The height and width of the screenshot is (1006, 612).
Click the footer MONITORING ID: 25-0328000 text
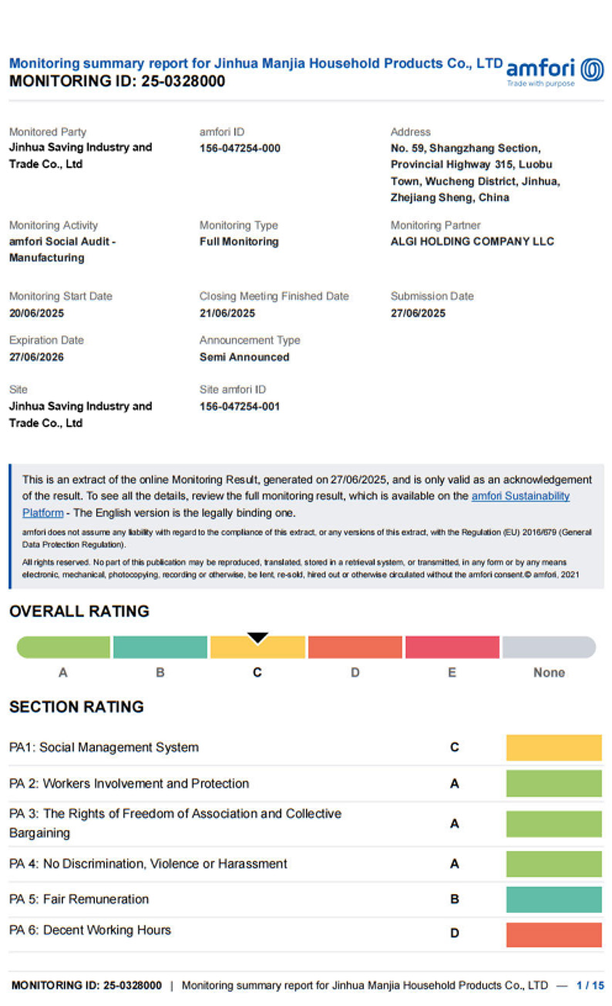pos(87,985)
